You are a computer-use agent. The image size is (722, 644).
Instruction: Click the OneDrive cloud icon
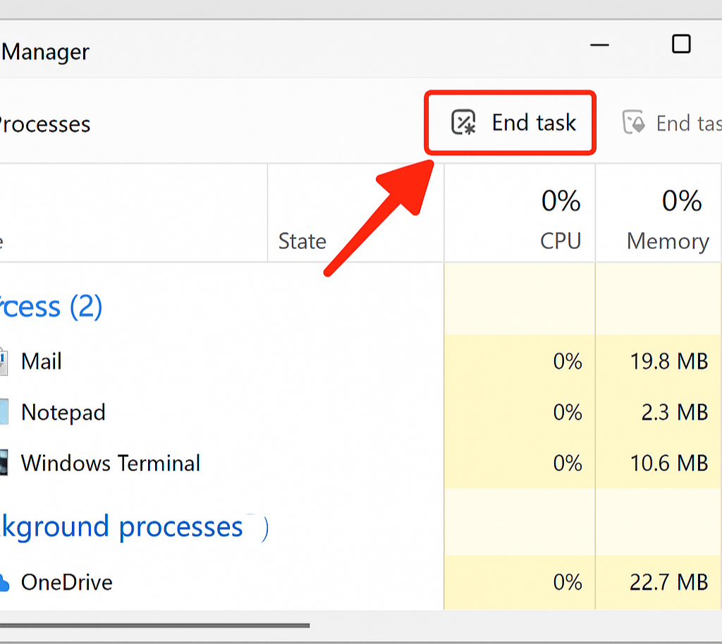point(4,583)
